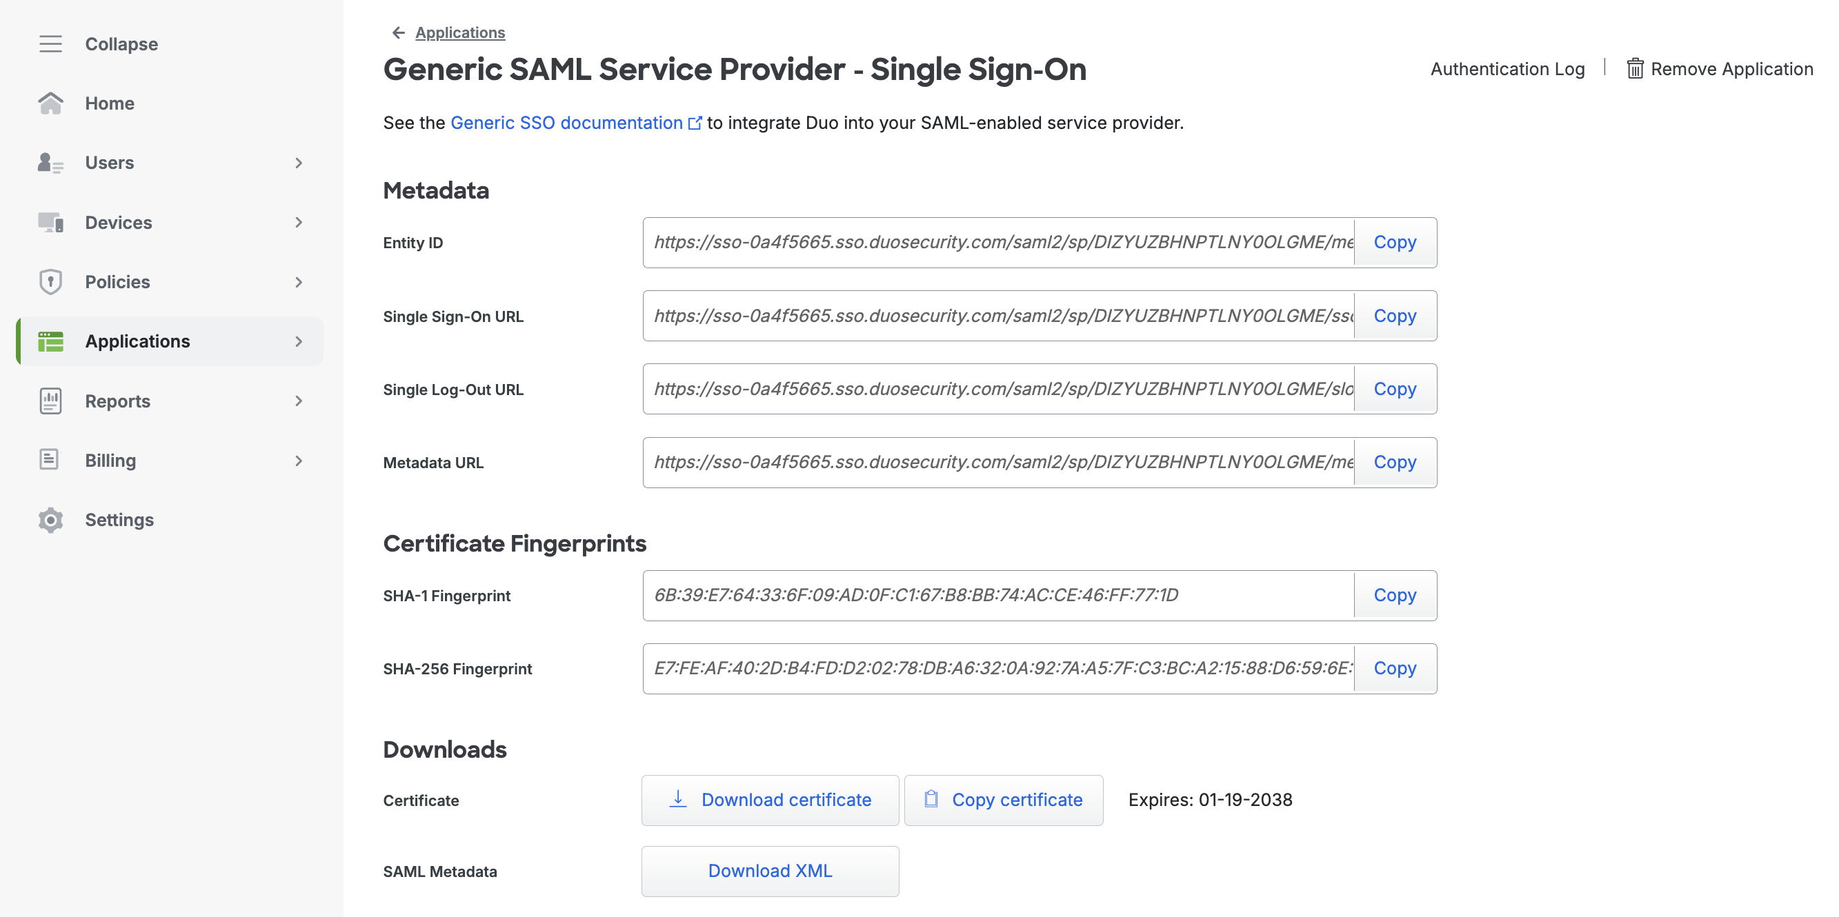Click the Collapse hamburger icon
Image resolution: width=1839 pixels, height=917 pixels.
(x=50, y=44)
